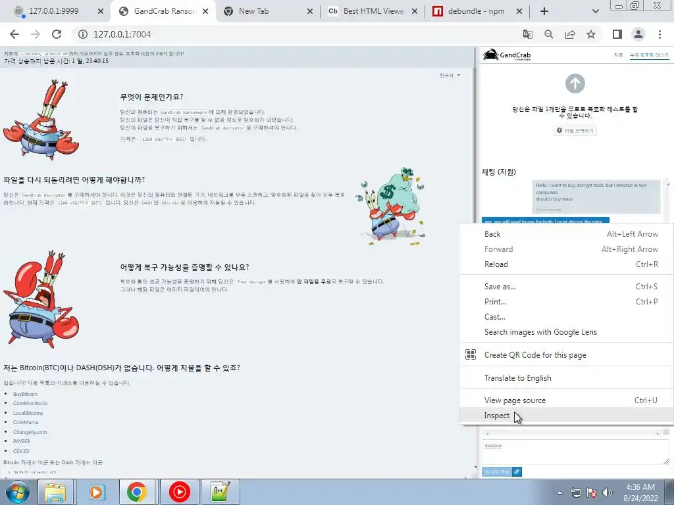
Task: Click the browser forward arrow
Action: pos(36,34)
